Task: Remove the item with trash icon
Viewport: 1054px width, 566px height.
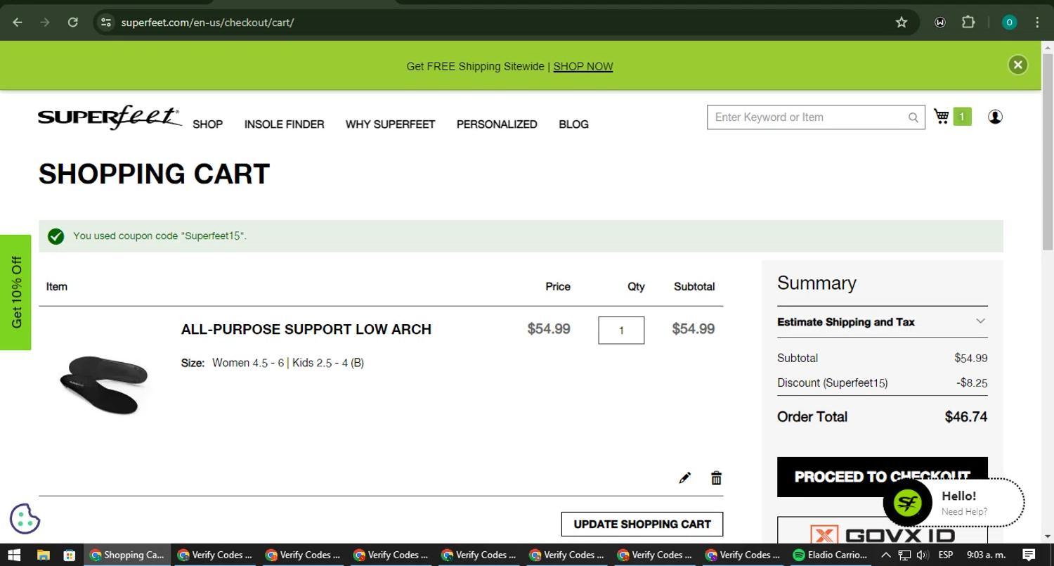Action: pos(716,478)
